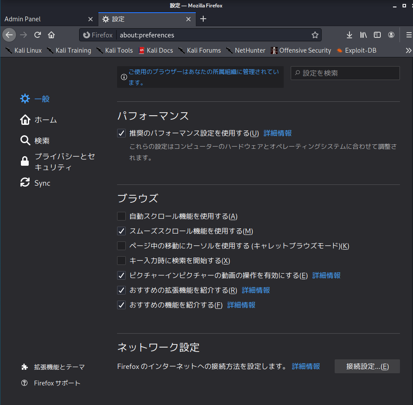Open the Downloads toolbar icon
The width and height of the screenshot is (413, 405).
coord(349,35)
